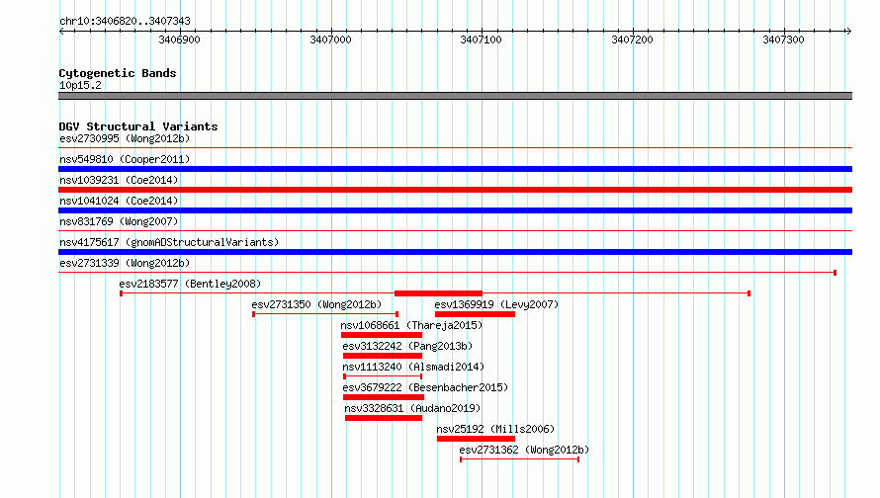Click the esv3679222 (Besenbacher2015) red bar
880x498 pixels.
click(x=384, y=397)
